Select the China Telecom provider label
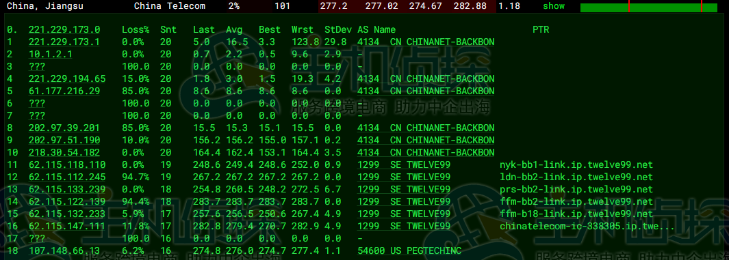The image size is (729, 260). point(169,6)
